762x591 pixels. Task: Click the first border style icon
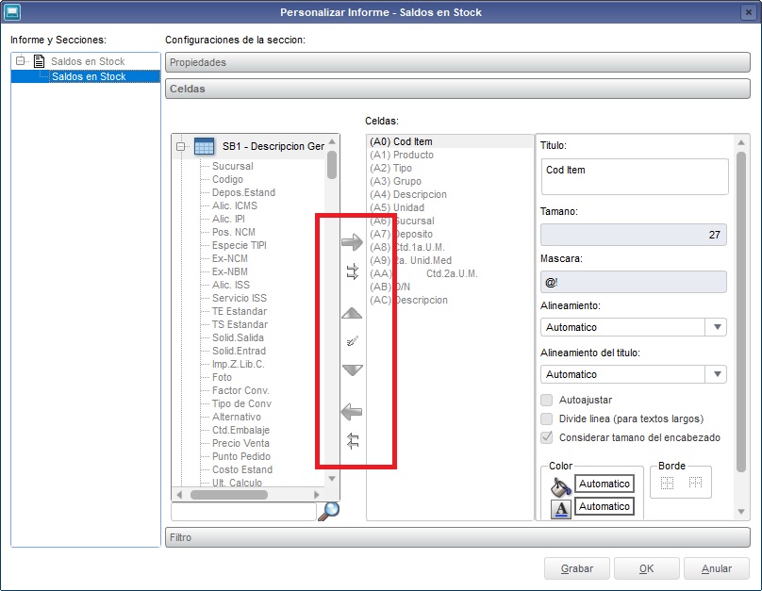coord(667,483)
